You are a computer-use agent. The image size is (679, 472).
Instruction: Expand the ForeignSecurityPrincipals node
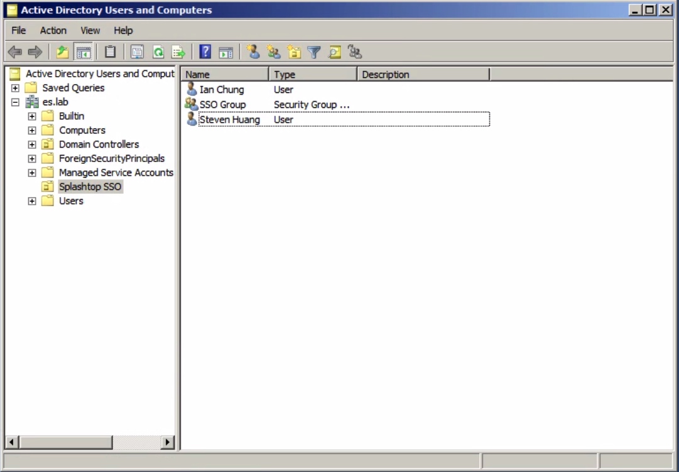tap(32, 159)
